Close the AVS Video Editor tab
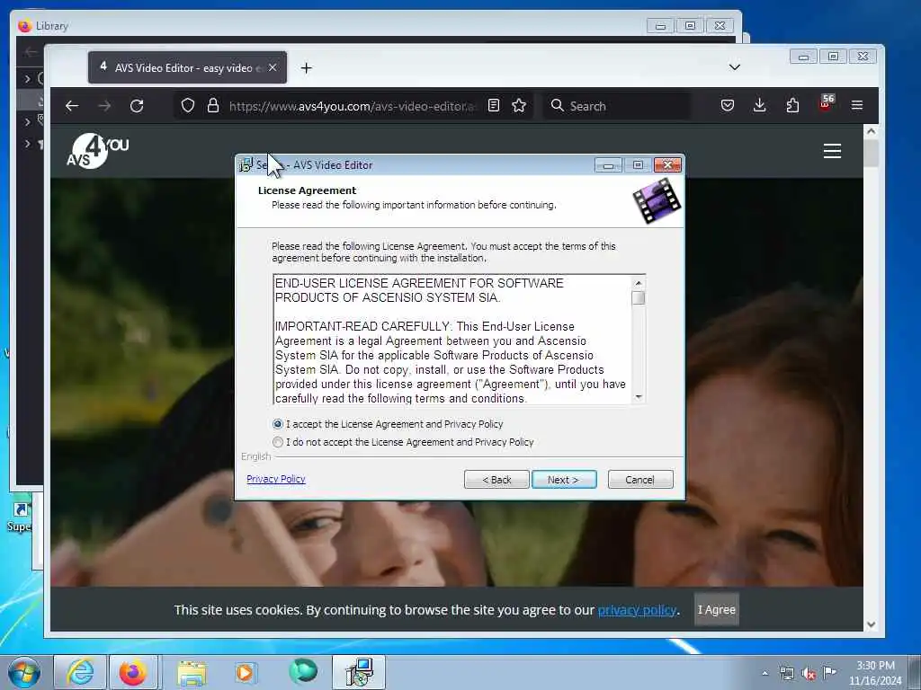921x690 pixels. (x=273, y=67)
